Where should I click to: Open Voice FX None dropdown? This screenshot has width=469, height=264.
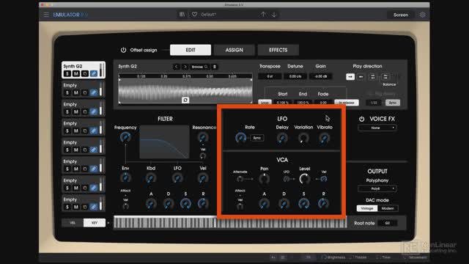point(377,128)
